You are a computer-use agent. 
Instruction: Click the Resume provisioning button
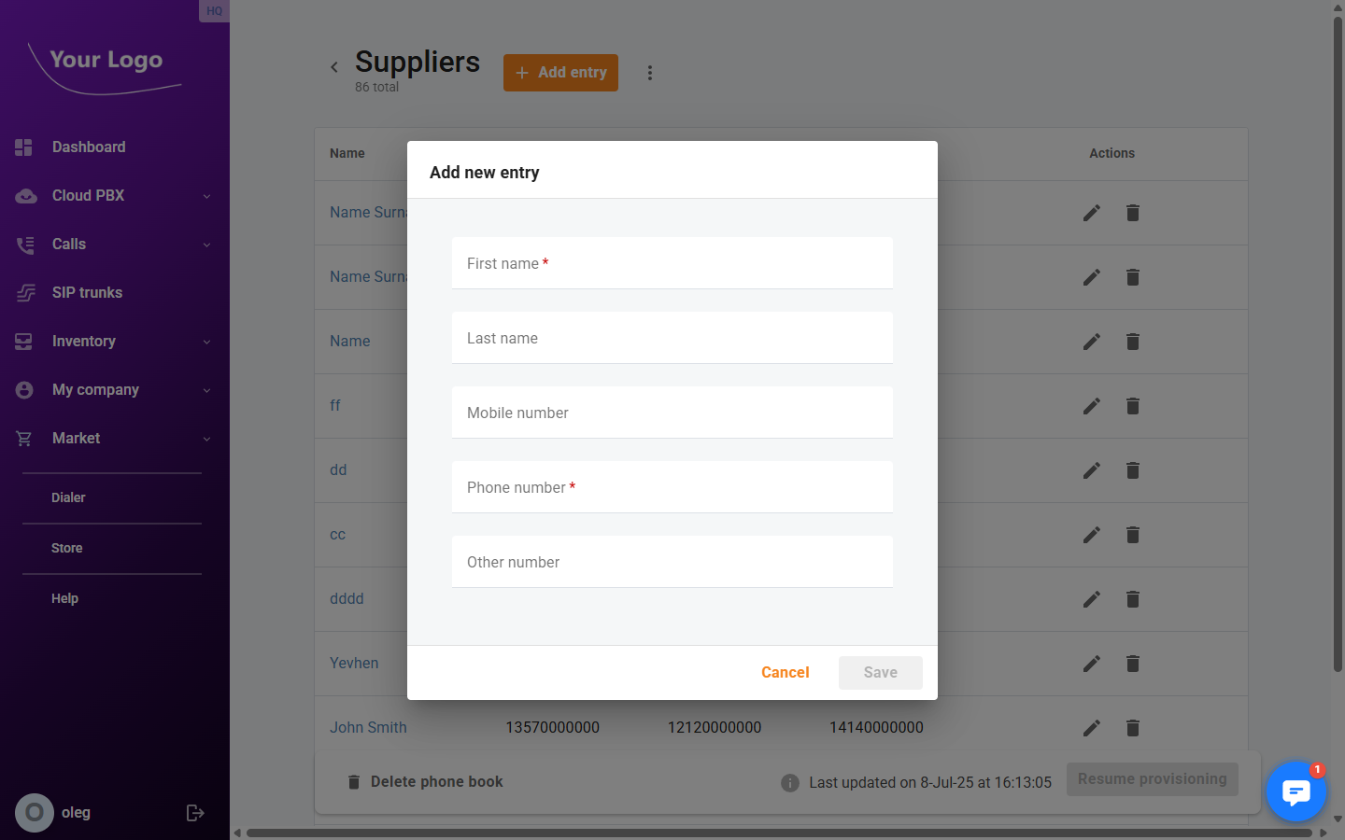1152,778
